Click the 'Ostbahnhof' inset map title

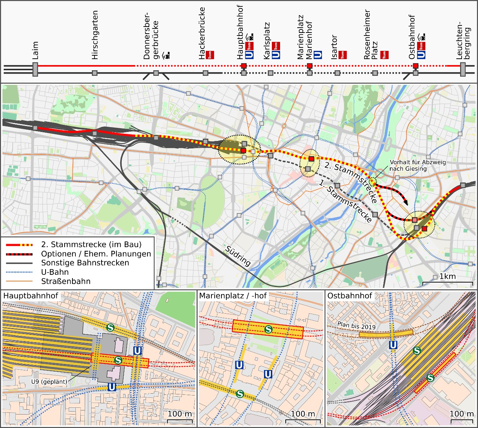pyautogui.click(x=350, y=296)
